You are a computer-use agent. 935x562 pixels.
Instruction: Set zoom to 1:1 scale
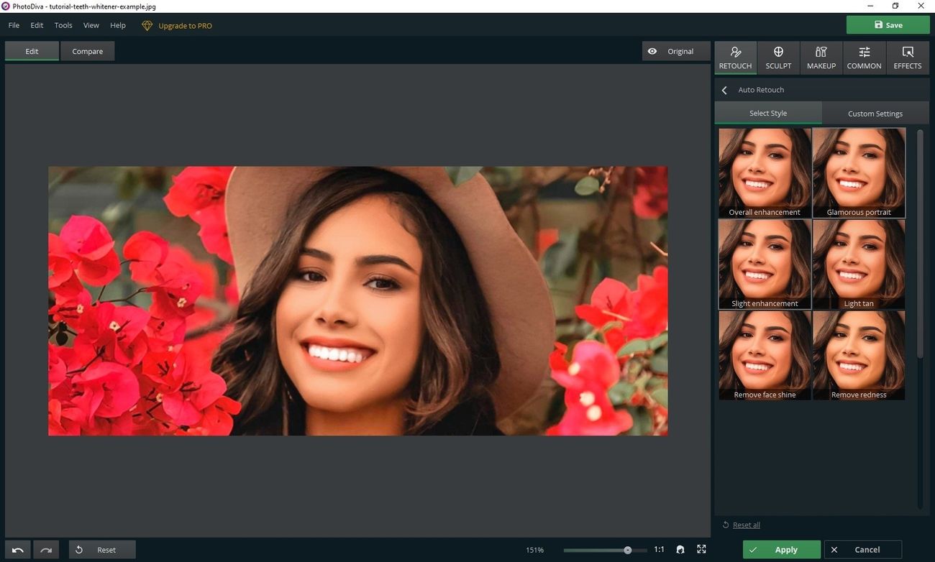[x=659, y=550]
